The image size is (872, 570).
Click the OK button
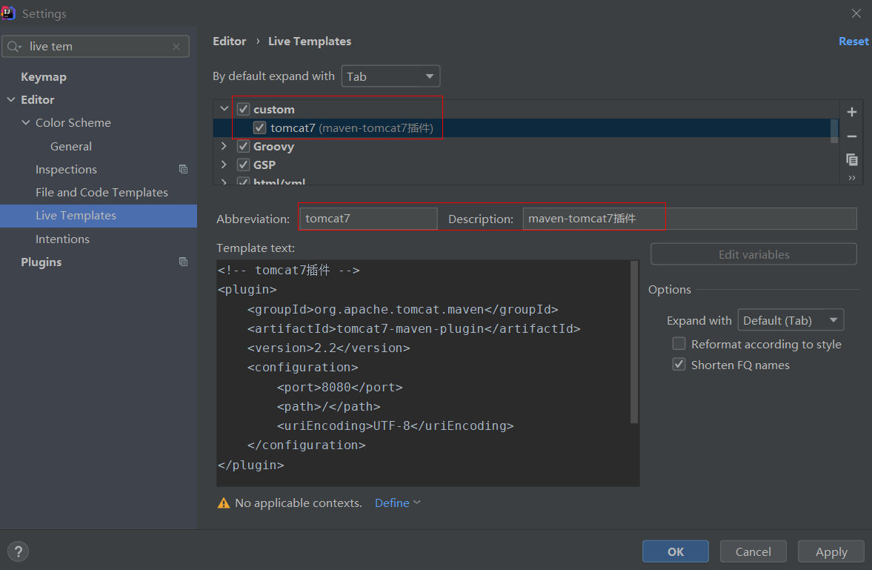tap(675, 551)
